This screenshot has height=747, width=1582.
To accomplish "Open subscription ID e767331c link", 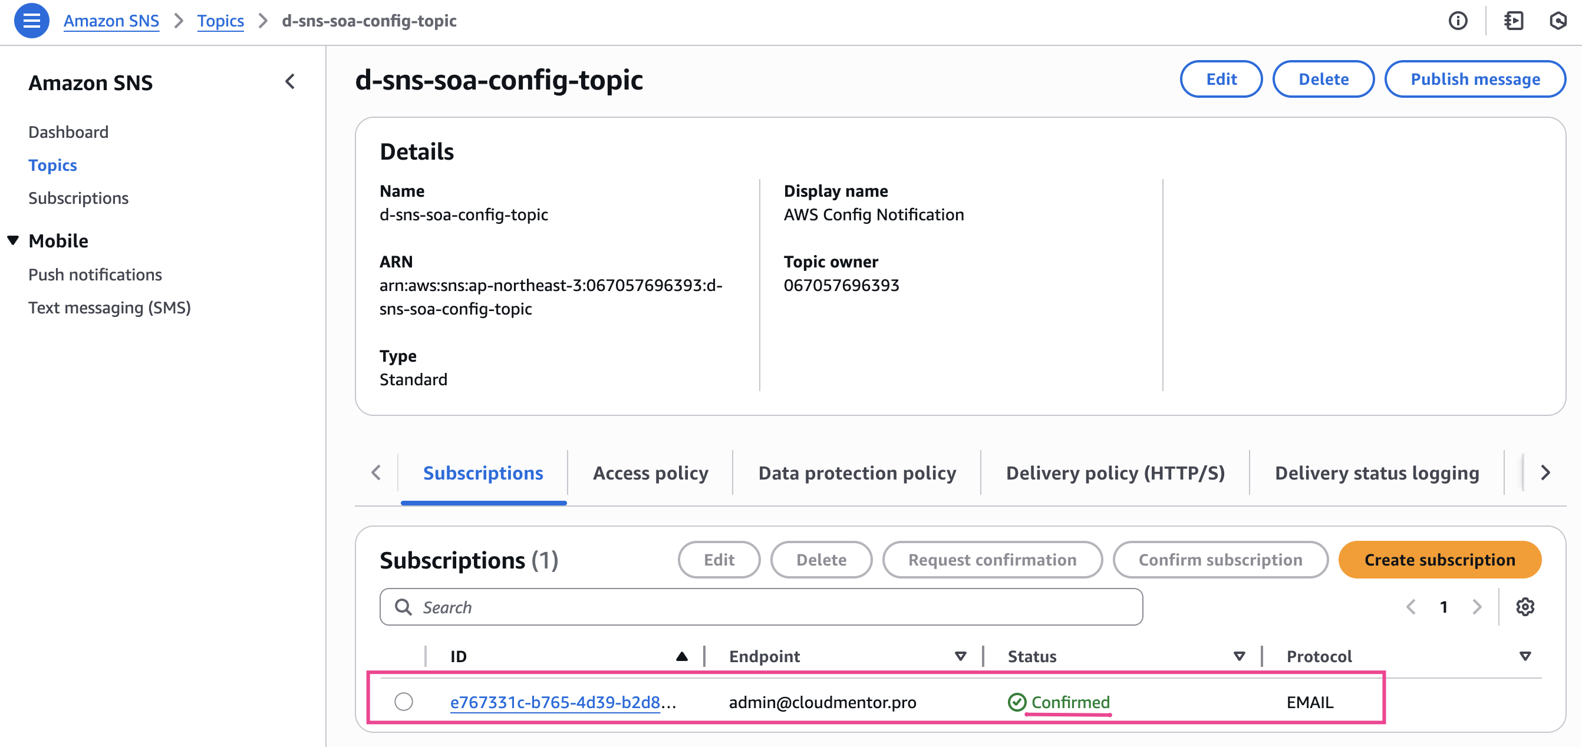I will coord(555,702).
